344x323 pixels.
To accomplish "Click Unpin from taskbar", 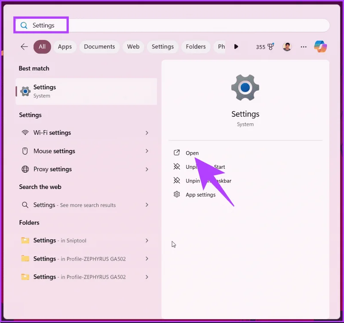I will tap(209, 181).
